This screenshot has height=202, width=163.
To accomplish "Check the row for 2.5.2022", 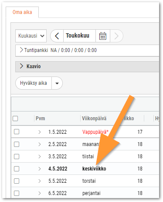I will click(x=17, y=144).
